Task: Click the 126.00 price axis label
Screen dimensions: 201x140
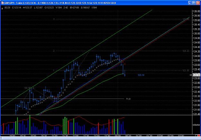Action: pyautogui.click(x=196, y=11)
